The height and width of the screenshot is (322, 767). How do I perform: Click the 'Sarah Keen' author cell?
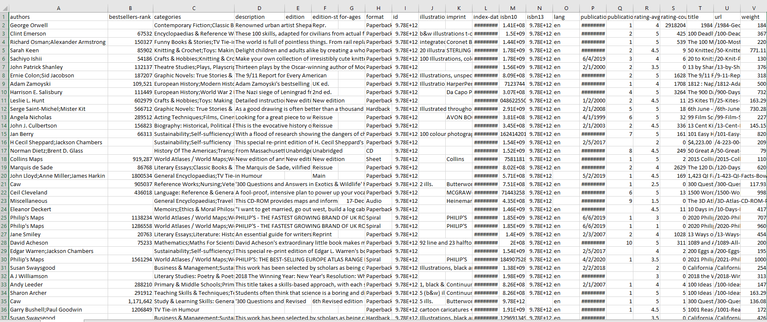pos(58,50)
